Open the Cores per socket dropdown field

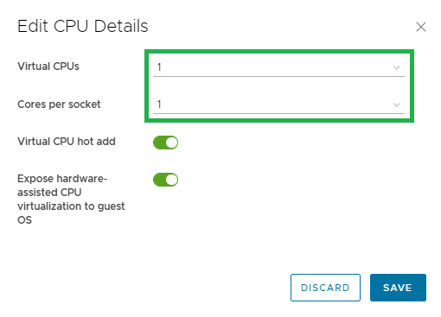pos(278,105)
